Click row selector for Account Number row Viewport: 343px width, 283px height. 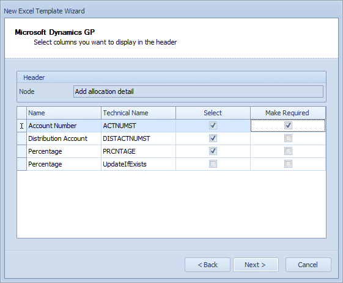point(21,126)
